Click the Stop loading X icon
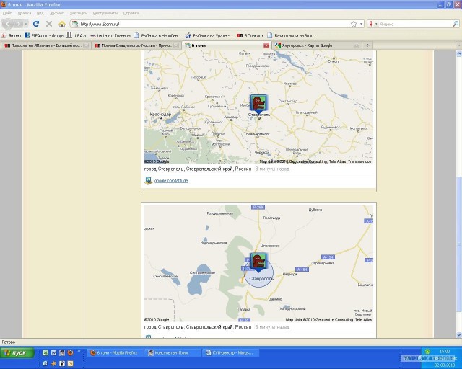The height and width of the screenshot is (369, 462). [x=49, y=24]
